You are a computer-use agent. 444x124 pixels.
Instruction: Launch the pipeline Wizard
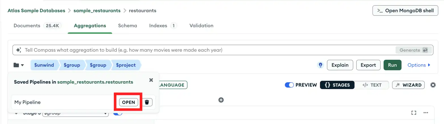pos(408,85)
